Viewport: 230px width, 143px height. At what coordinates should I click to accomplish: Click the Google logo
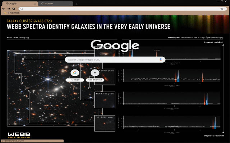(x=115, y=45)
